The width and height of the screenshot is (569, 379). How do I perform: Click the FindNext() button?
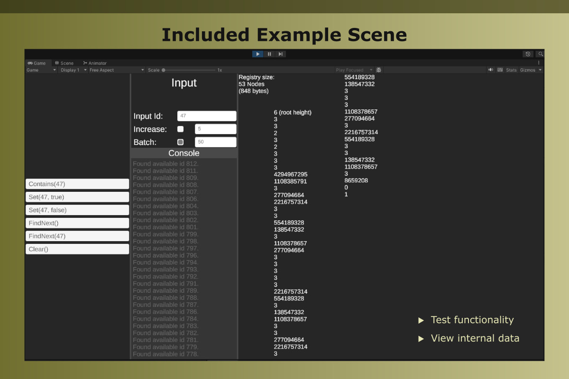tap(77, 223)
